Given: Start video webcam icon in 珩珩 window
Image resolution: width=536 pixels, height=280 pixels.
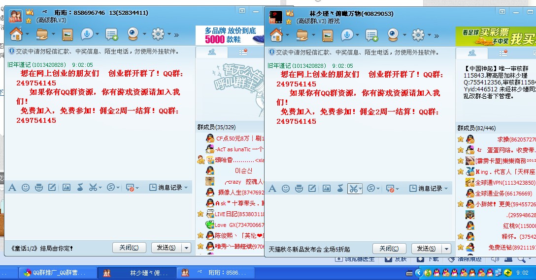Looking at the screenshot, I should point(133,34).
